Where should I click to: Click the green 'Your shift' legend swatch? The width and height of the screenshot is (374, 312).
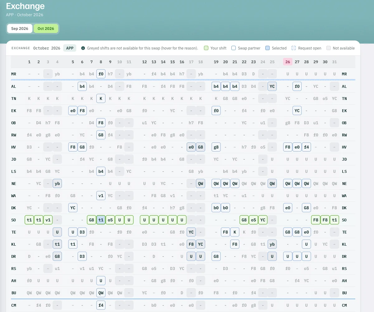pos(206,48)
